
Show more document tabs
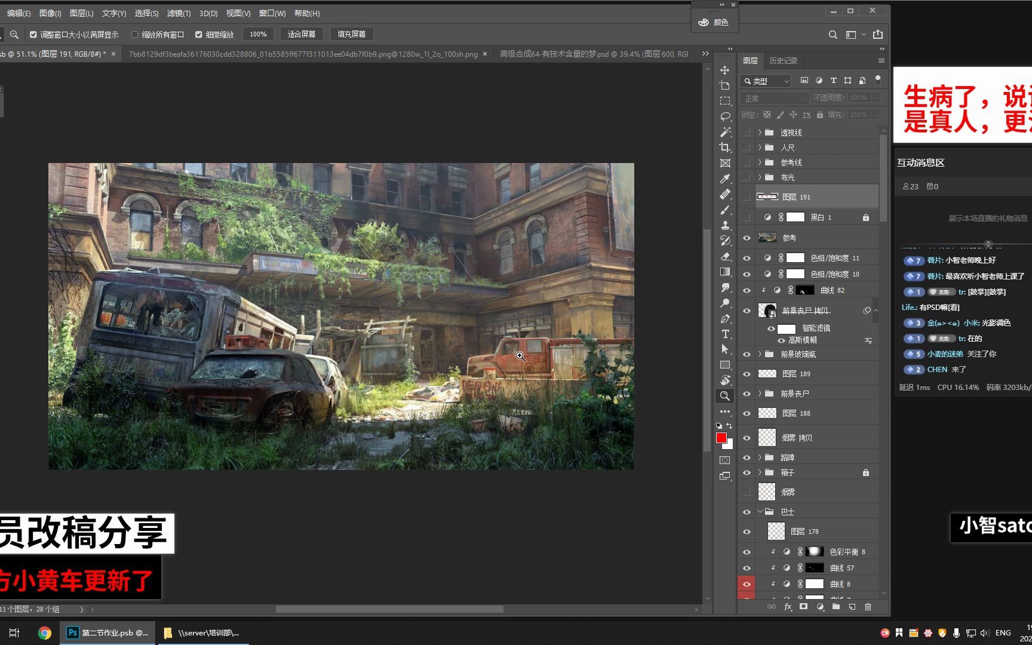705,54
